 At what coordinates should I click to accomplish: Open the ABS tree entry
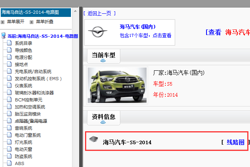pyautogui.click(x=20, y=163)
